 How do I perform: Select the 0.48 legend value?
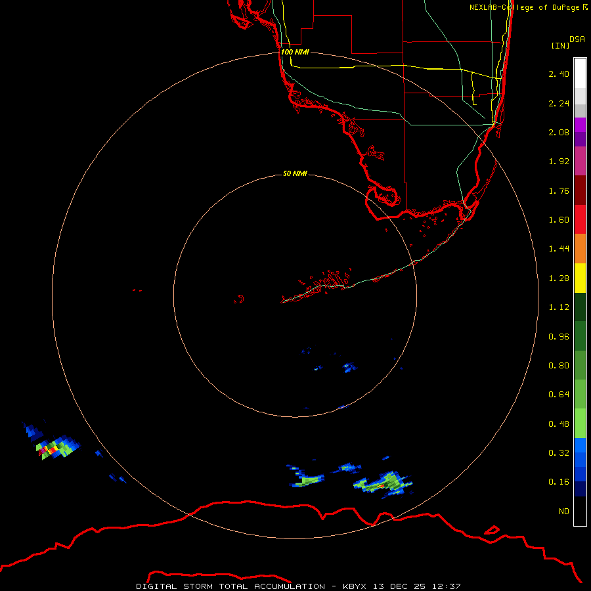pyautogui.click(x=559, y=424)
